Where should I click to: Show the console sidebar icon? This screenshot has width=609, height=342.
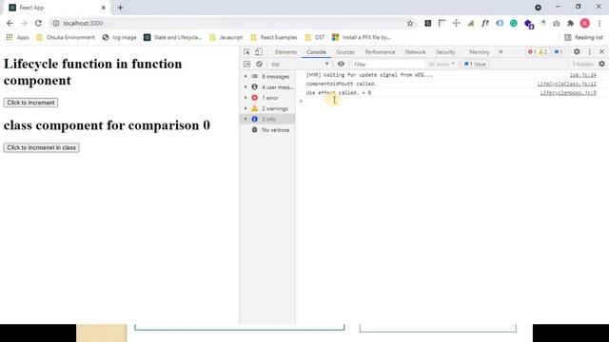246,64
